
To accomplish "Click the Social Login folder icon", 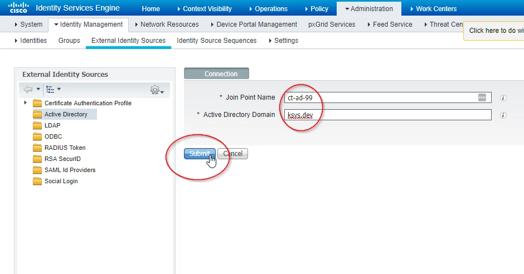I will click(37, 181).
